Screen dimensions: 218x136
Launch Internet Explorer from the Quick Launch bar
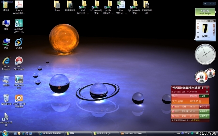click(x=23, y=134)
